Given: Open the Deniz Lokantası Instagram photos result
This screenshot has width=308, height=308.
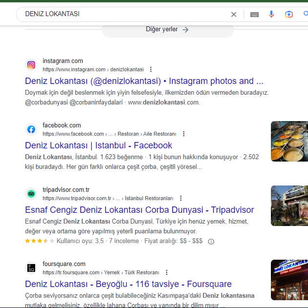Looking at the screenshot, I should pos(144,81).
